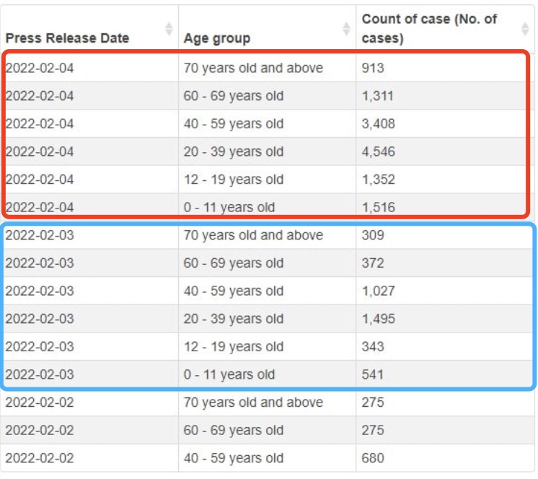The image size is (538, 479).
Task: Sort by Count of case column arrows
Action: (525, 29)
